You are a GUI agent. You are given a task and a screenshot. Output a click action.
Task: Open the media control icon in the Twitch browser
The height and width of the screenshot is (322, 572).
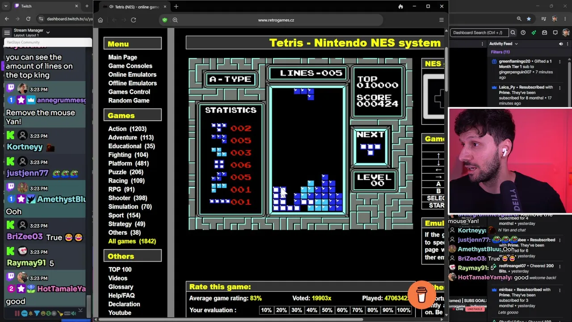point(544,19)
